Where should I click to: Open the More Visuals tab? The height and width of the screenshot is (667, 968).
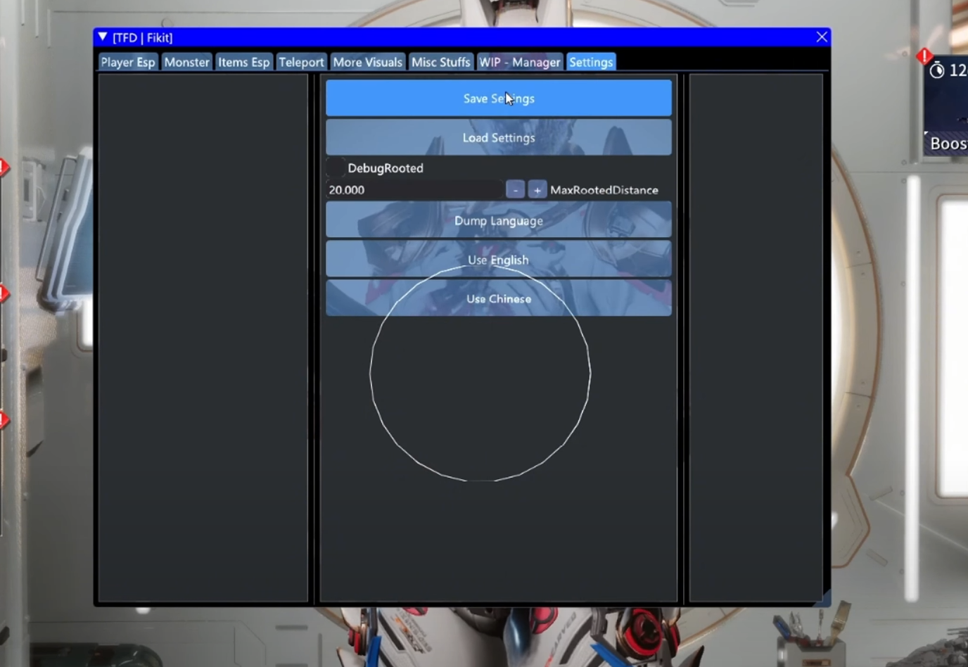[367, 63]
